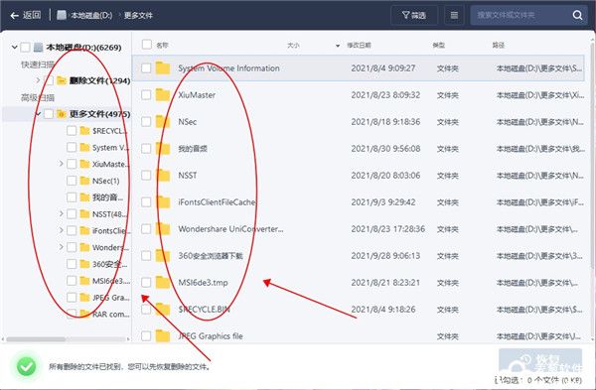Sort by the 类型 column header
The image size is (596, 390).
pos(439,46)
